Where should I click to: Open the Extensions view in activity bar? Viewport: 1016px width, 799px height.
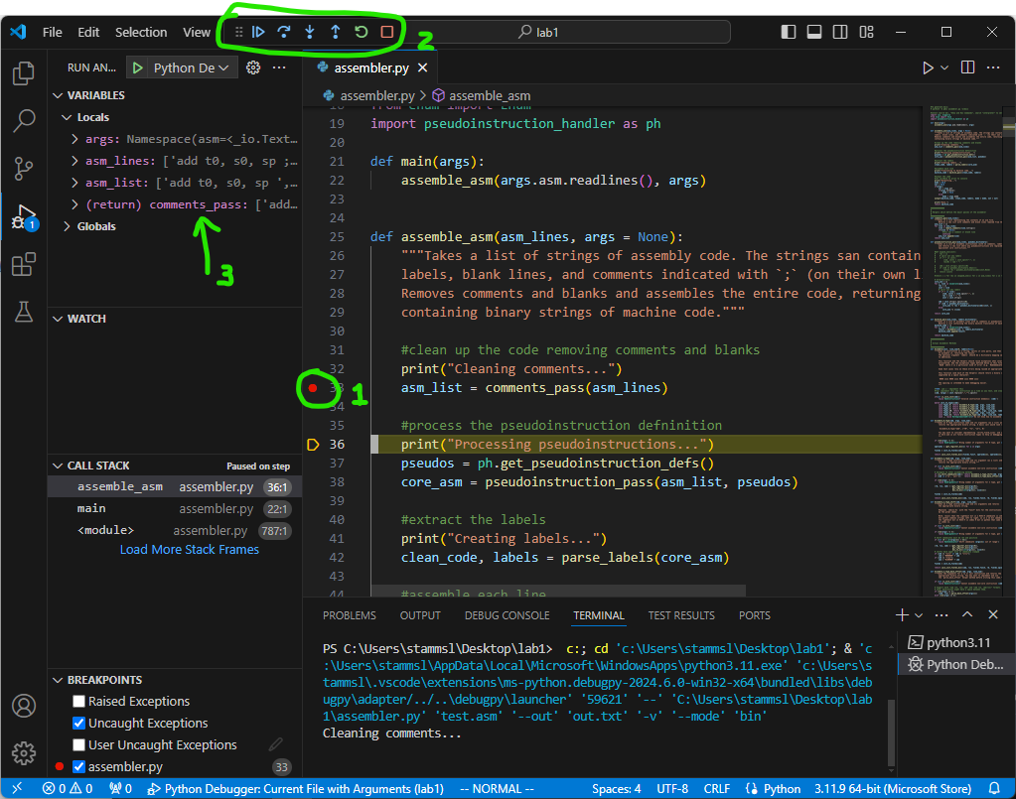click(x=24, y=264)
